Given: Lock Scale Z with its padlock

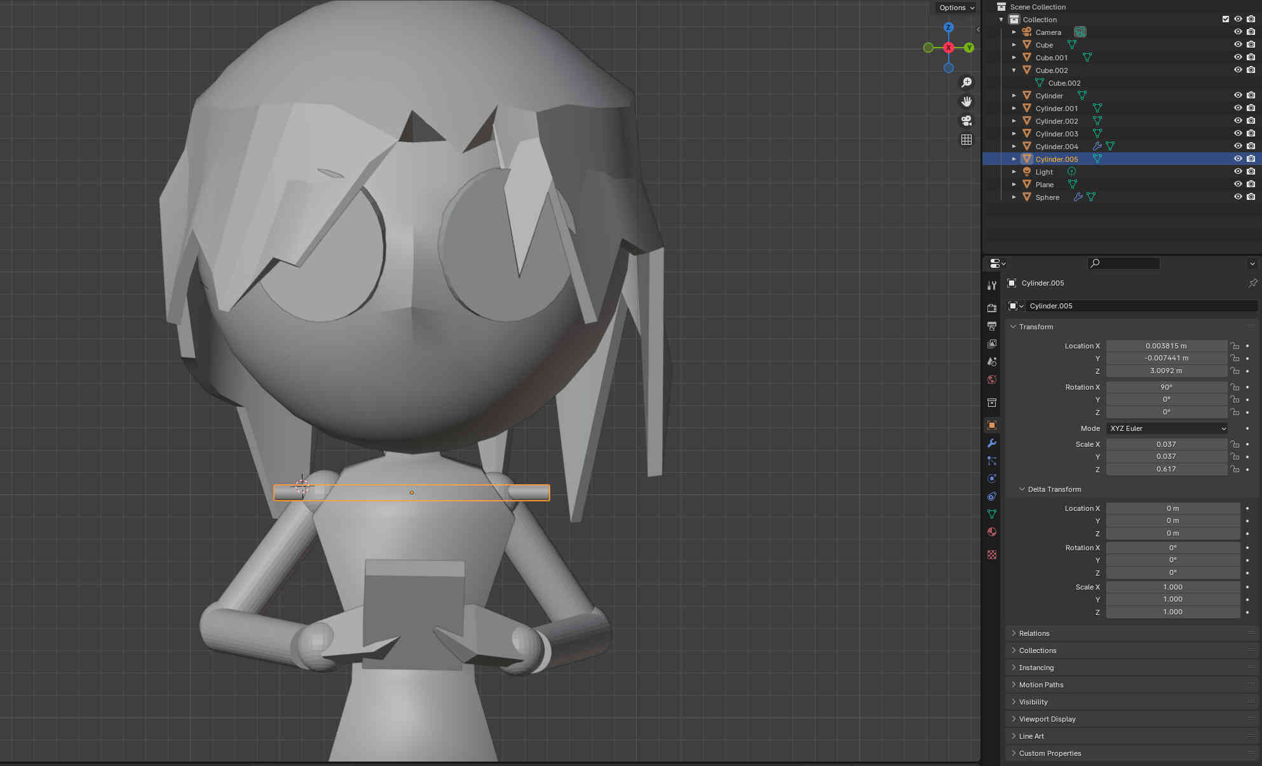Looking at the screenshot, I should pyautogui.click(x=1235, y=469).
